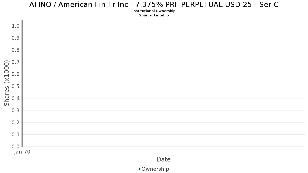The height and width of the screenshot is (173, 308).
Task: Click the Shares (x1000) axis title
Action: (x=7, y=83)
